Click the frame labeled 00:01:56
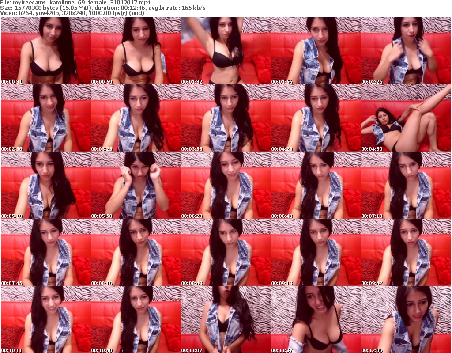Viewport: 452px width, 353px height. click(316, 51)
